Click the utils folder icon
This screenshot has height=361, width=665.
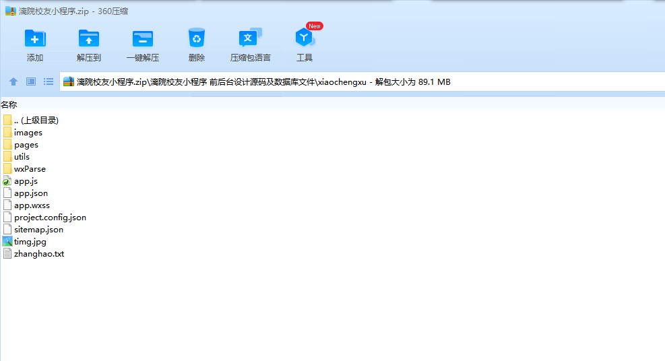click(x=7, y=156)
